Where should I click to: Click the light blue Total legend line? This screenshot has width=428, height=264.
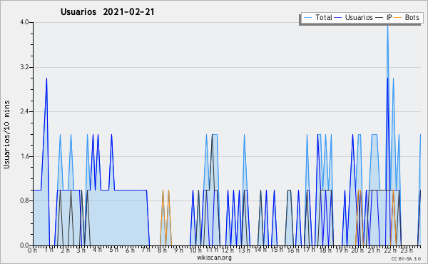tap(307, 17)
